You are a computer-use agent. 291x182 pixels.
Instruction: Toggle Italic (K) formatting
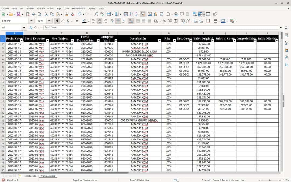[62, 21]
